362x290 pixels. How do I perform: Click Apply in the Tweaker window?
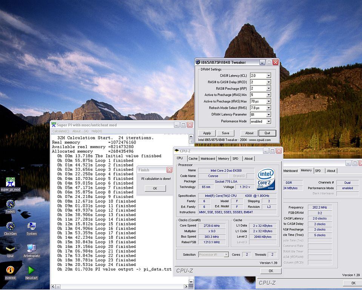[x=207, y=133]
